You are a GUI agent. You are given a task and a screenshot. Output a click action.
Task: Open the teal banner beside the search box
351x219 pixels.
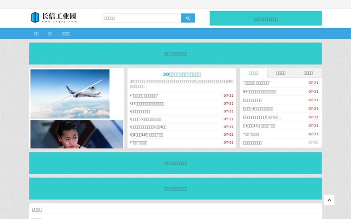[x=266, y=18]
